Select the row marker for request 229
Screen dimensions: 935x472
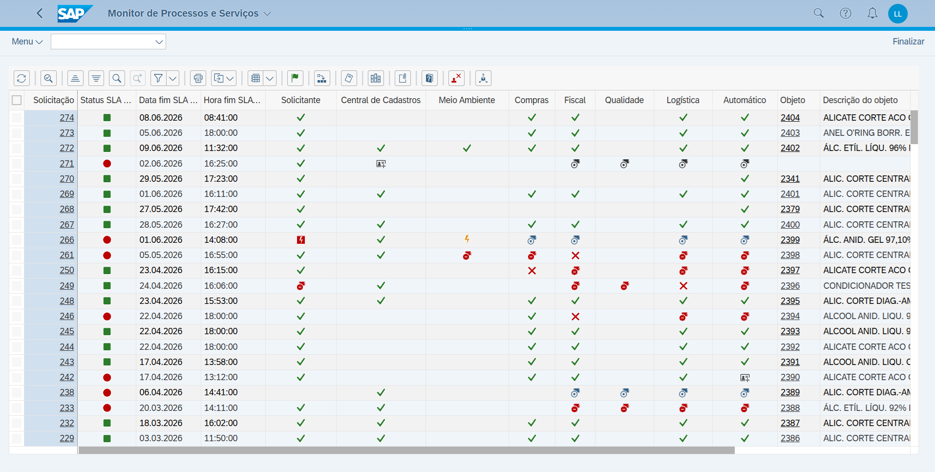tap(17, 438)
